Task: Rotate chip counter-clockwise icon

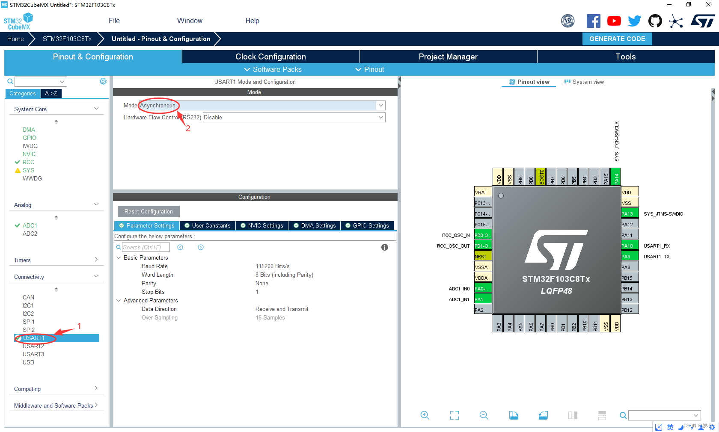Action: [543, 415]
